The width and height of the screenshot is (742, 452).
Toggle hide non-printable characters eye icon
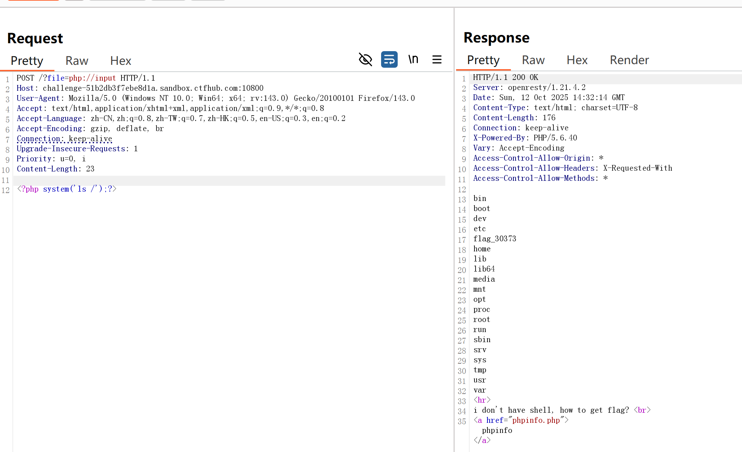point(365,59)
